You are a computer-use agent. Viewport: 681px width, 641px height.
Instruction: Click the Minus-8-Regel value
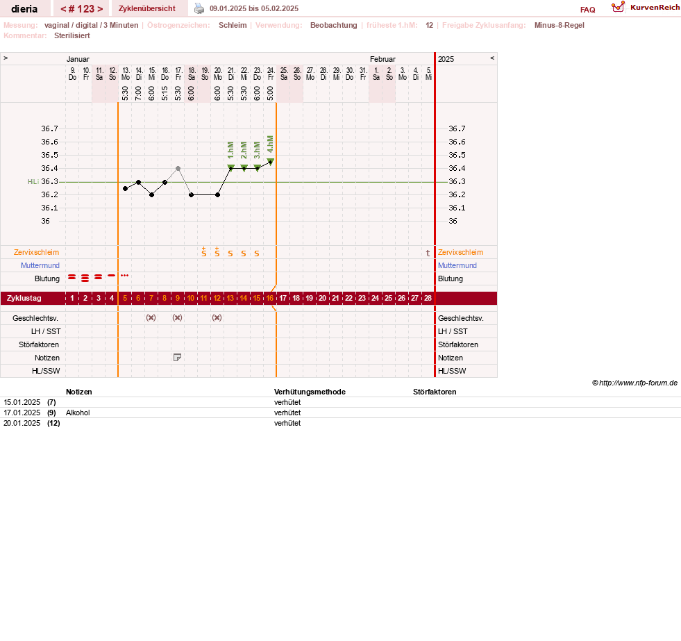click(559, 25)
